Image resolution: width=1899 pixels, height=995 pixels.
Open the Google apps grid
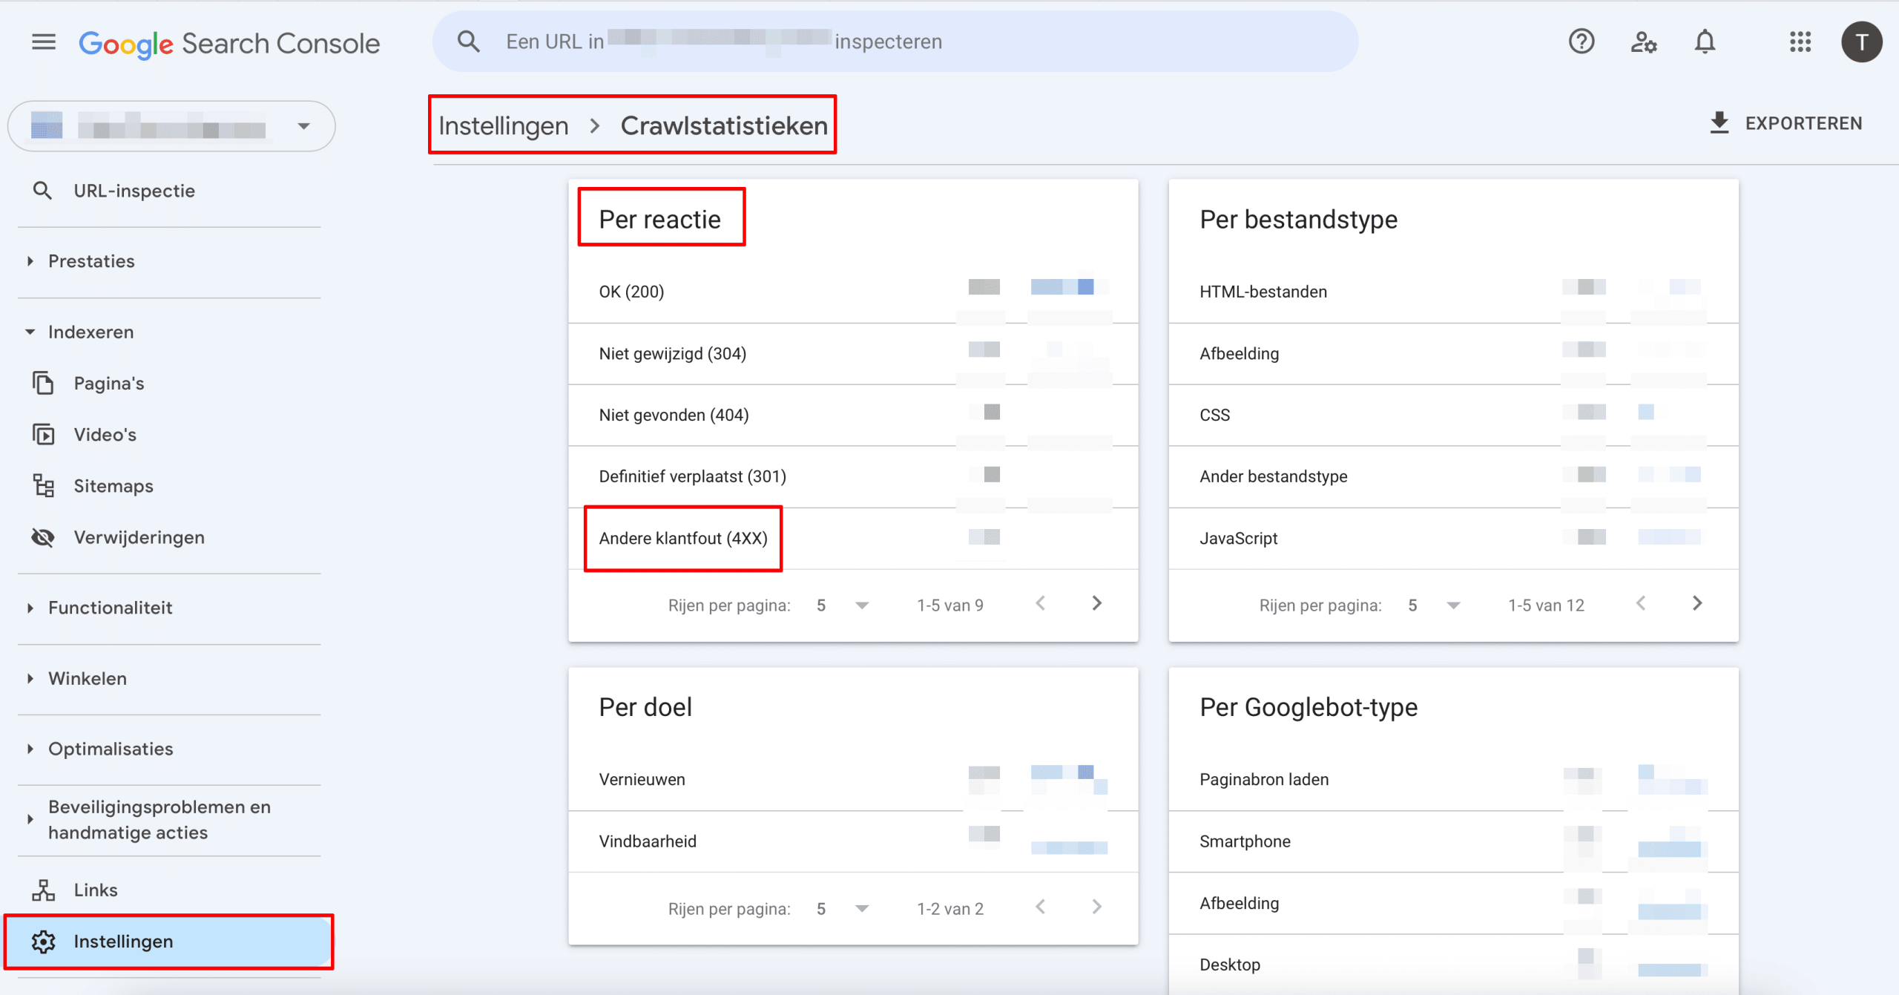point(1800,42)
